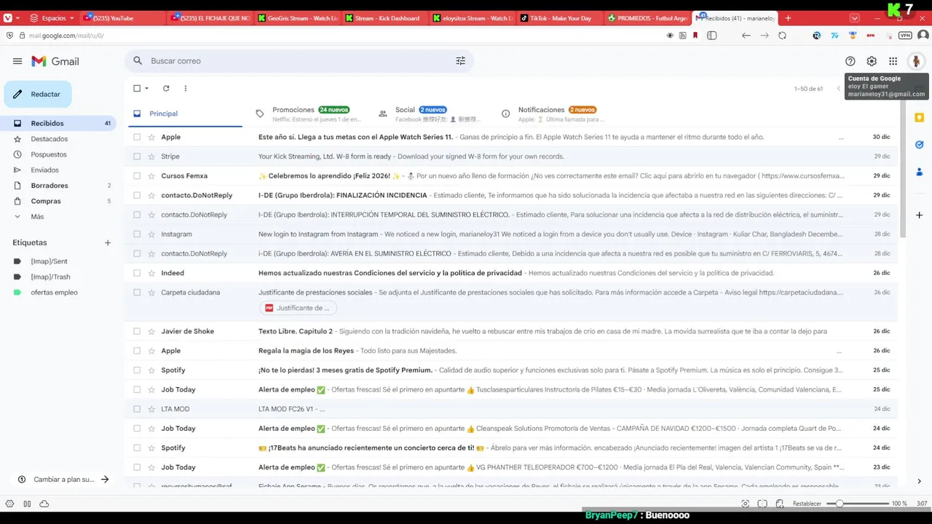Select the Carpeta ciudadana email checkbox
The image size is (932, 524).
[137, 293]
